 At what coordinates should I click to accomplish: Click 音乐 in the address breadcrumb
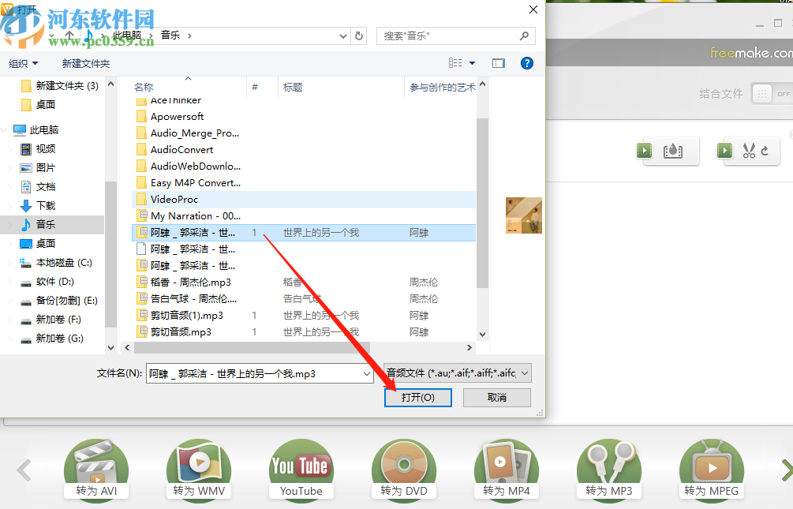click(x=170, y=36)
